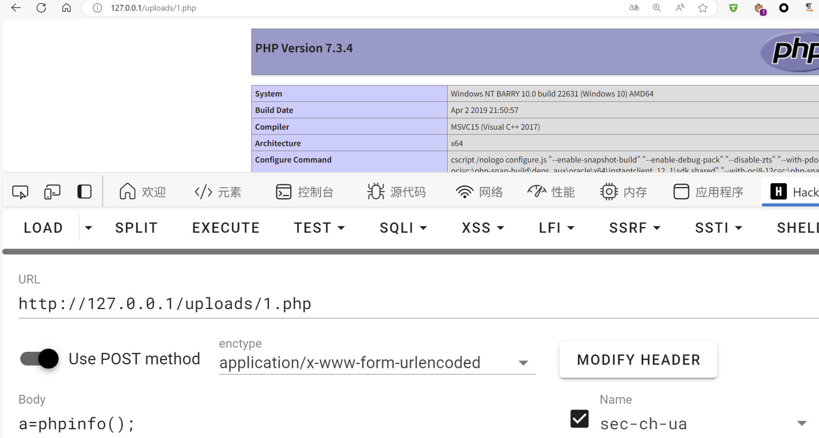Click the browser refresh icon
The width and height of the screenshot is (819, 438).
41,8
